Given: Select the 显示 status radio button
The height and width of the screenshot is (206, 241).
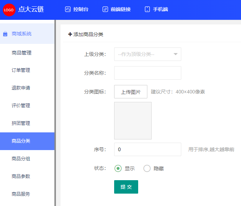Looking at the screenshot, I should (x=118, y=168).
